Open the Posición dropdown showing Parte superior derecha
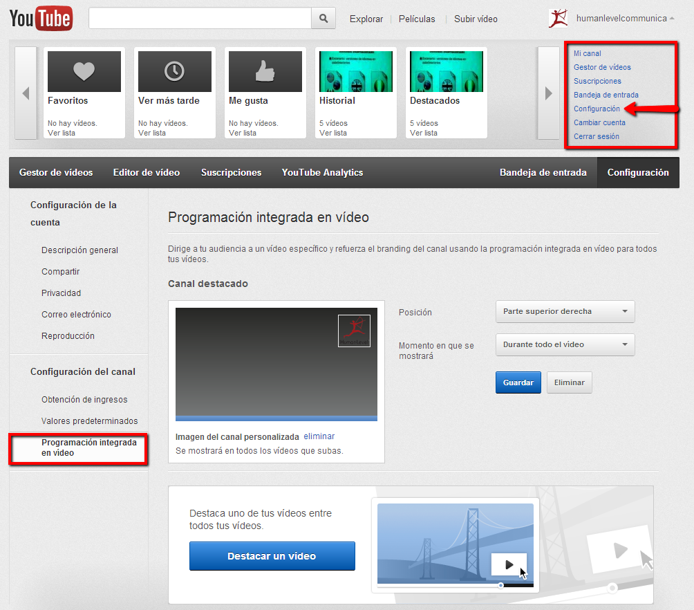 pyautogui.click(x=565, y=311)
